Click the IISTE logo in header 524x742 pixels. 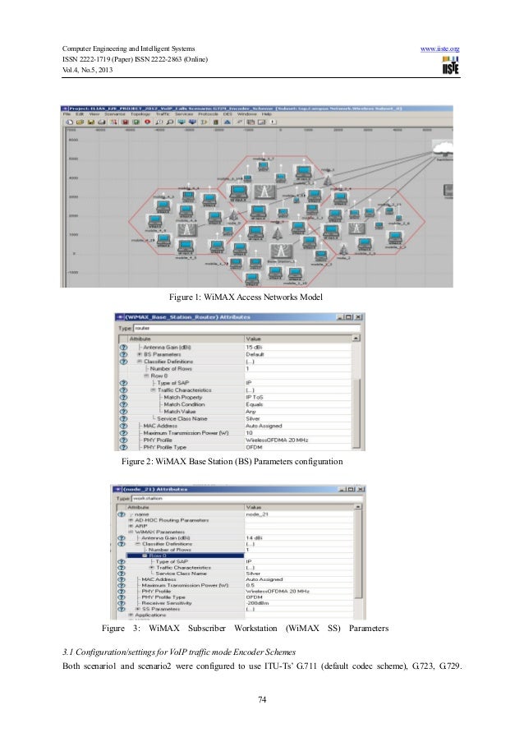pos(450,65)
